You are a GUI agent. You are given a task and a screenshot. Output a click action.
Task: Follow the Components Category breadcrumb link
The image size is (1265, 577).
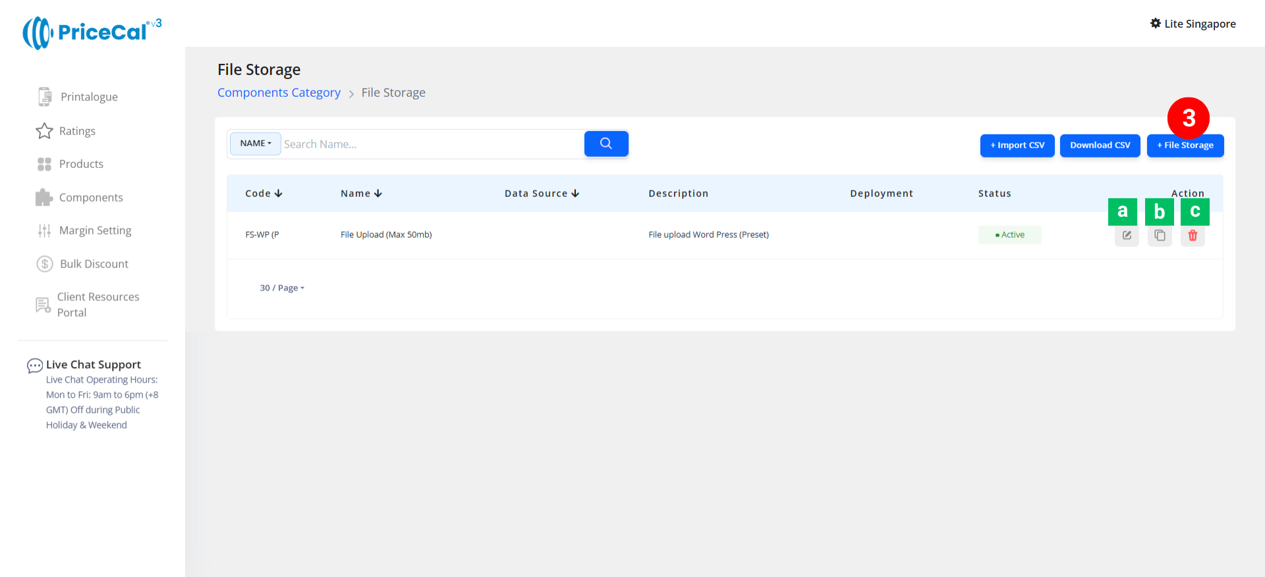tap(279, 93)
